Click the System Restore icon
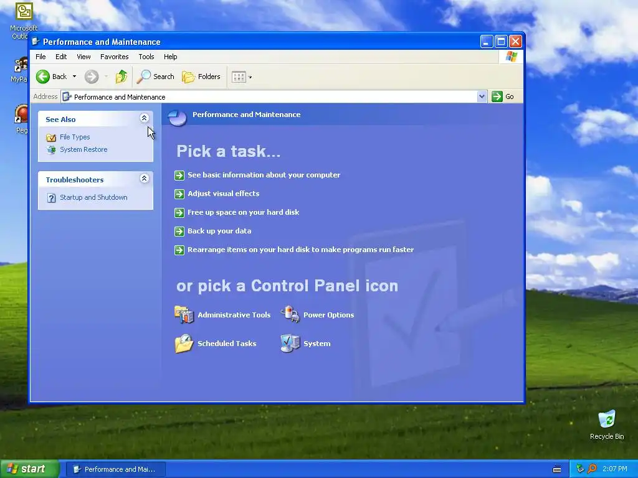 [51, 149]
